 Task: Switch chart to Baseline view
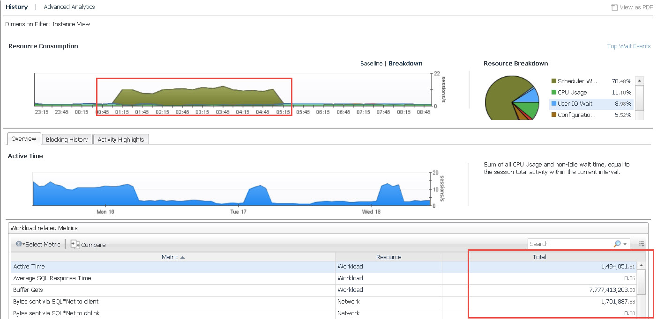pos(371,64)
